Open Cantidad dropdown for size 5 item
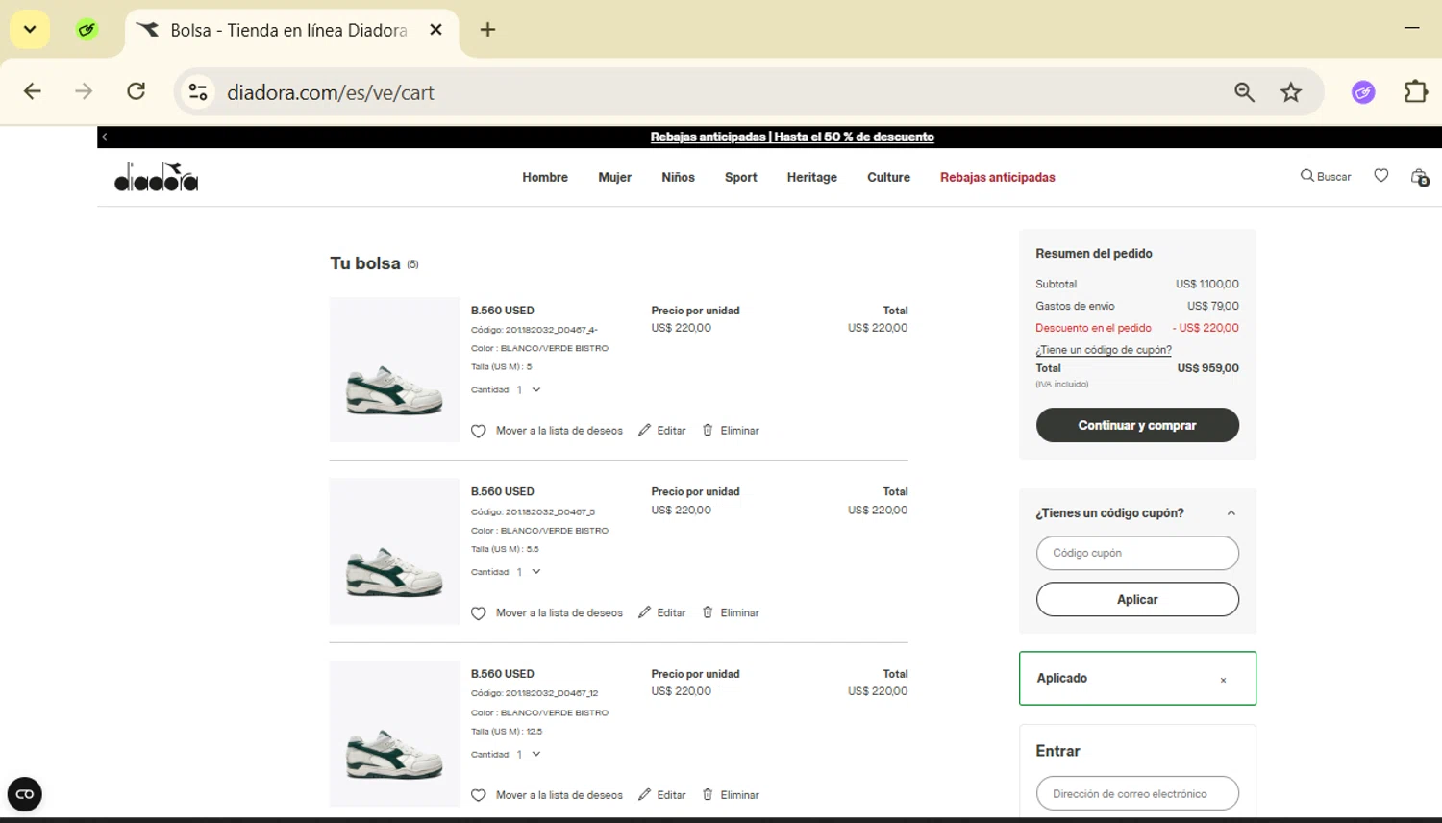 529,390
